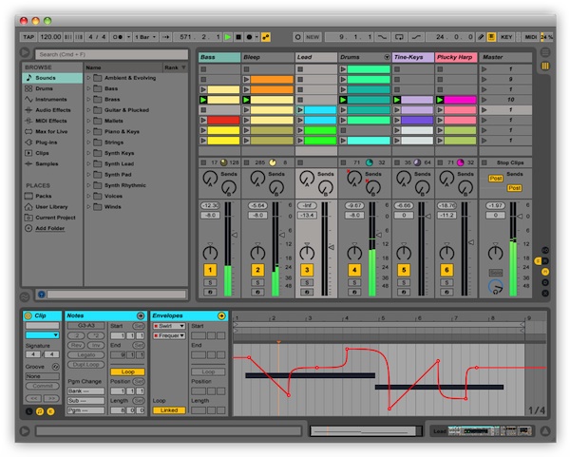The width and height of the screenshot is (570, 457).
Task: Expand Brass folder in browser
Action: click(88, 99)
